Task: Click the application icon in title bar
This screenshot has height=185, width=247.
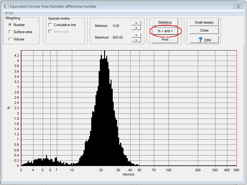Action: pos(6,6)
